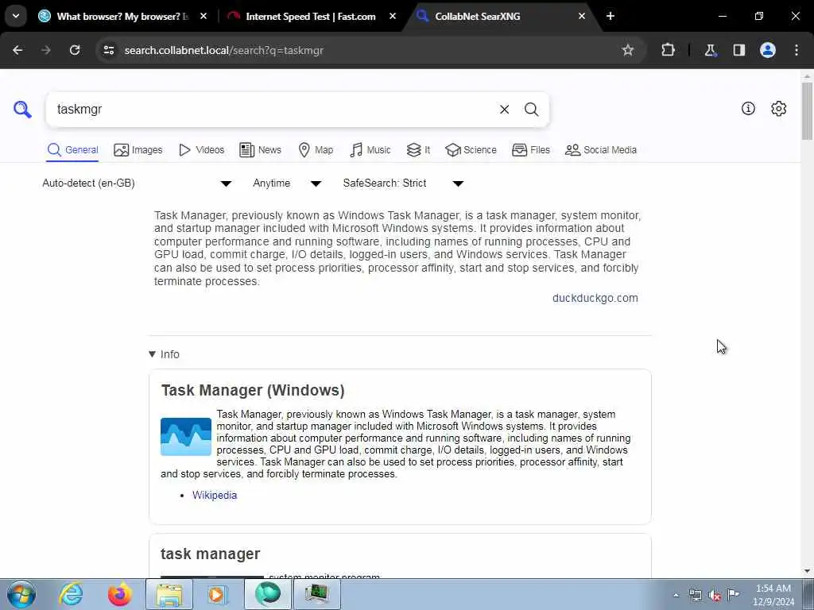Focus the taskmgr search field
The width and height of the screenshot is (814, 610).
pyautogui.click(x=273, y=110)
